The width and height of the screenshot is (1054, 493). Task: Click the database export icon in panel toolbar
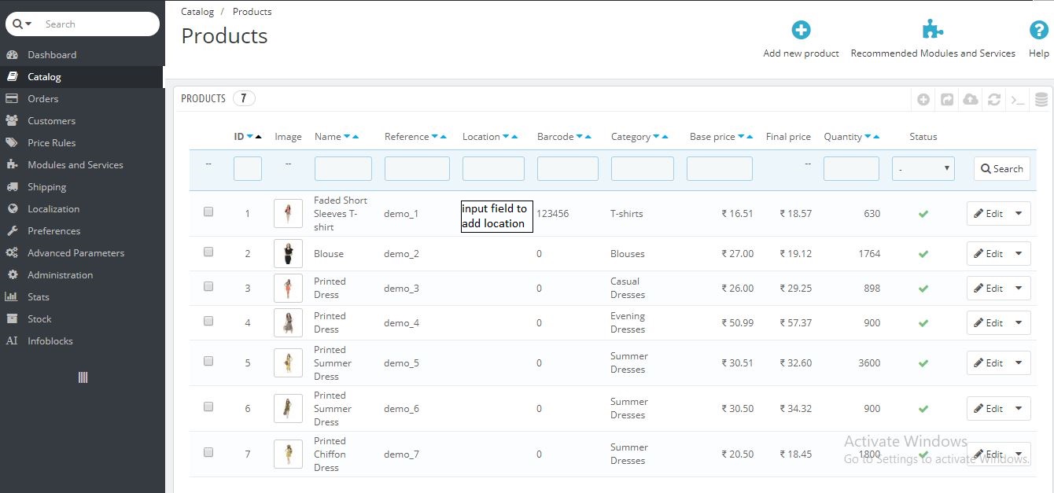click(1041, 99)
